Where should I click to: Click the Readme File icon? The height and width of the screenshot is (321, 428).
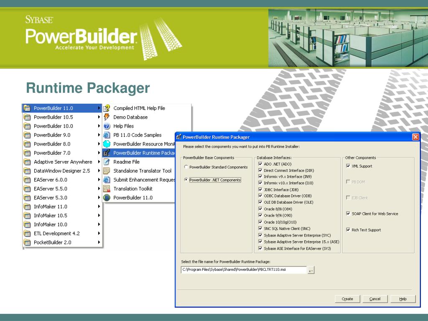pos(107,162)
